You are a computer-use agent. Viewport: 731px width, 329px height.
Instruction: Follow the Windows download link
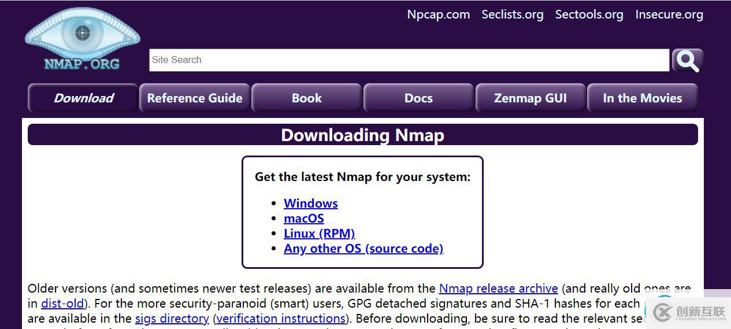(x=311, y=204)
